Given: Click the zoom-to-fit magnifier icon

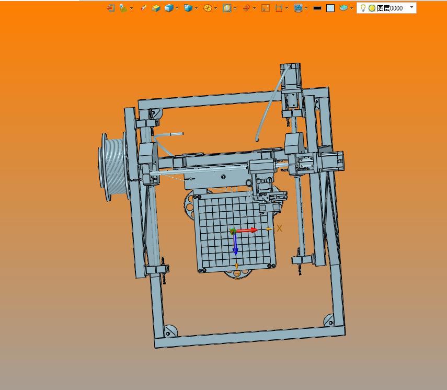Looking at the screenshot, I should pos(227,8).
